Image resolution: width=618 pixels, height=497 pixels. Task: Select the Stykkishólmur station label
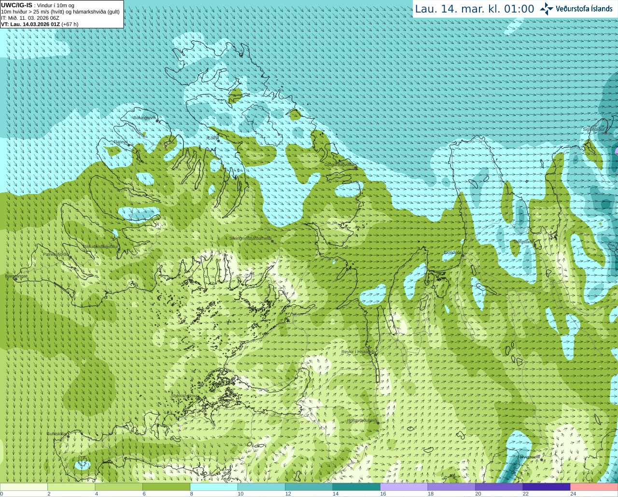[x=184, y=396]
